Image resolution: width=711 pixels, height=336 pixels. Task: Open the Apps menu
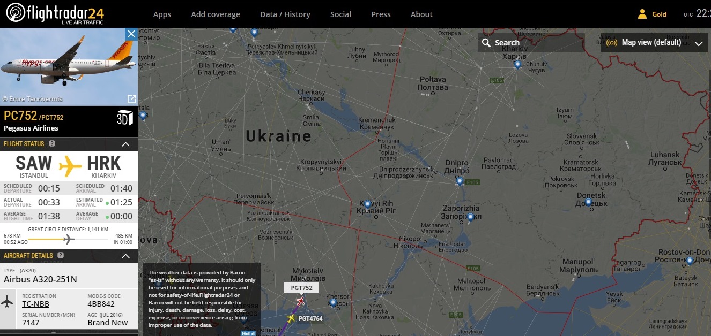pos(162,14)
